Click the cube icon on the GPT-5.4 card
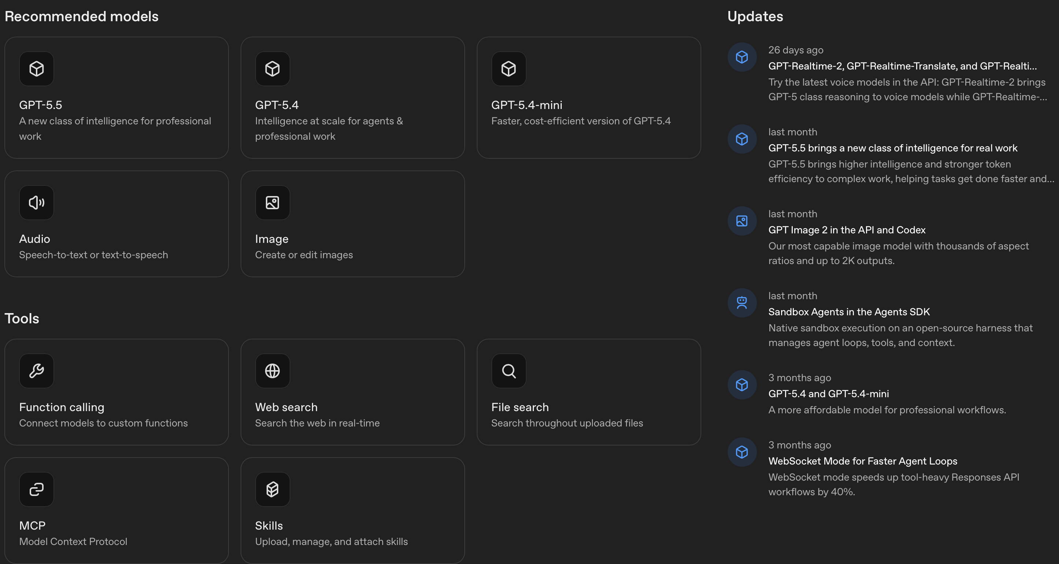This screenshot has width=1059, height=564. [x=272, y=68]
